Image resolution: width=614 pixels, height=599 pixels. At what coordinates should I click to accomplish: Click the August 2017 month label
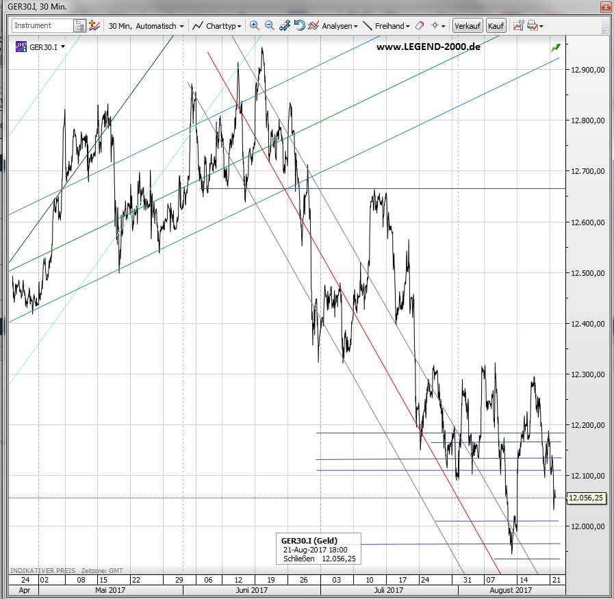[x=511, y=589]
